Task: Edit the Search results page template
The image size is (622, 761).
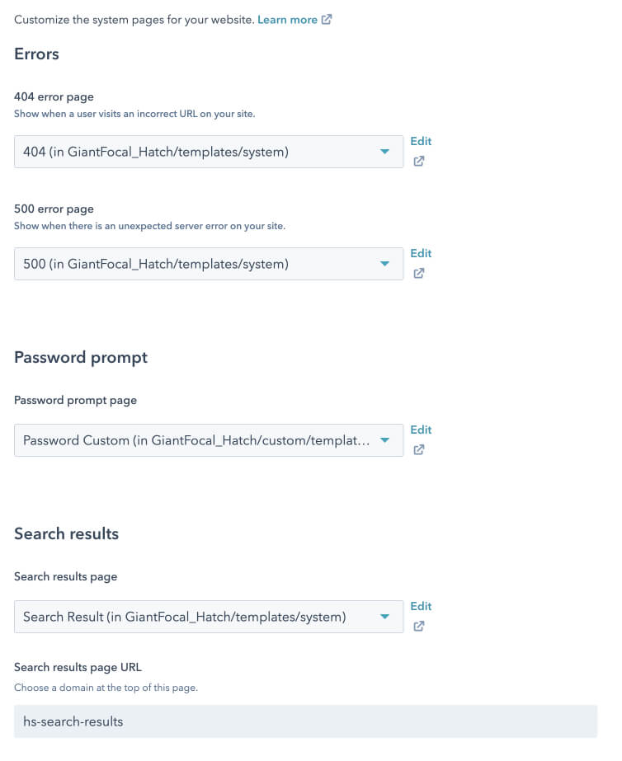Action: pyautogui.click(x=421, y=607)
